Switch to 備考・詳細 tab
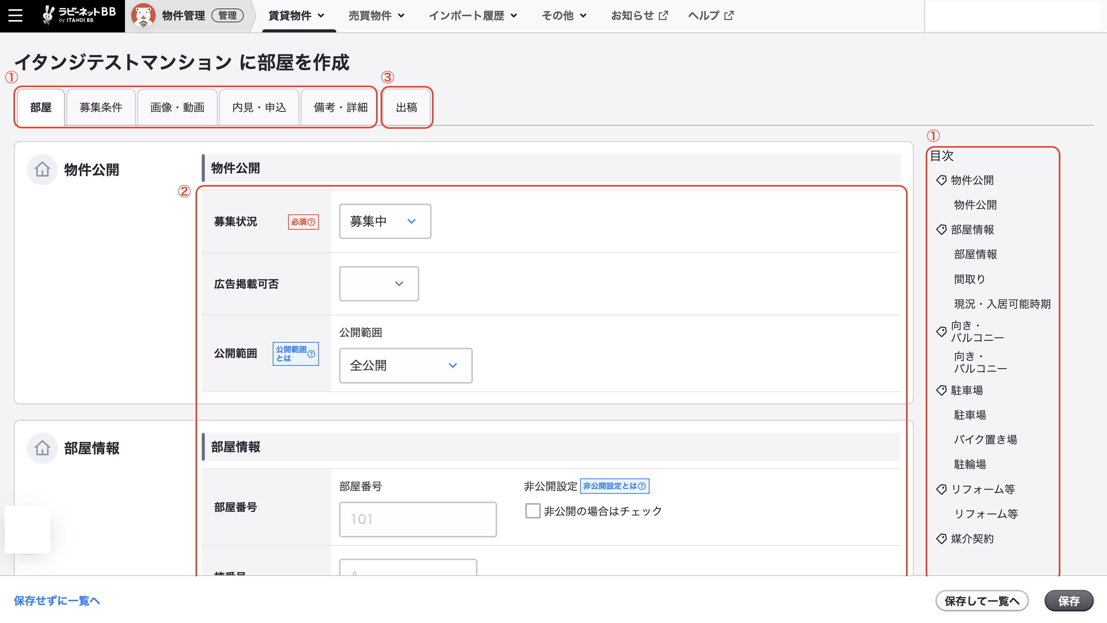Image resolution: width=1107 pixels, height=623 pixels. (341, 108)
